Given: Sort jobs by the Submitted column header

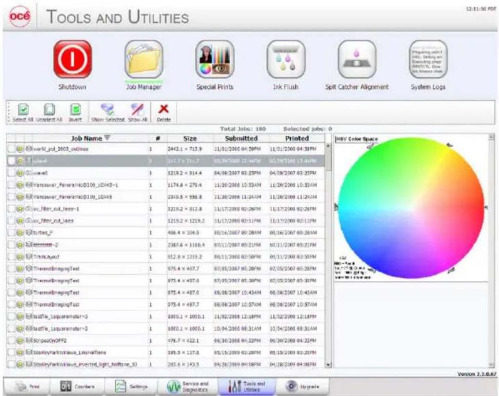Looking at the screenshot, I should point(241,138).
